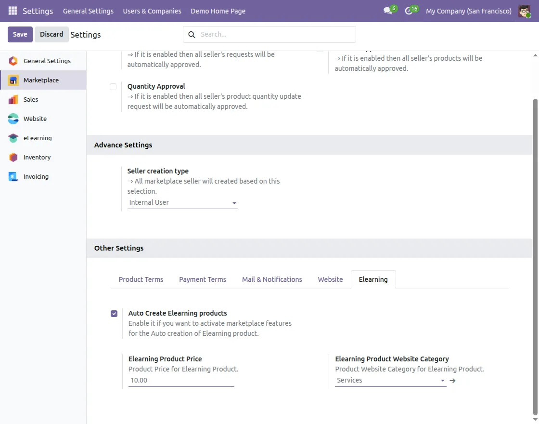This screenshot has height=424, width=539.
Task: Click the Invoicing dollar icon
Action: [13, 176]
